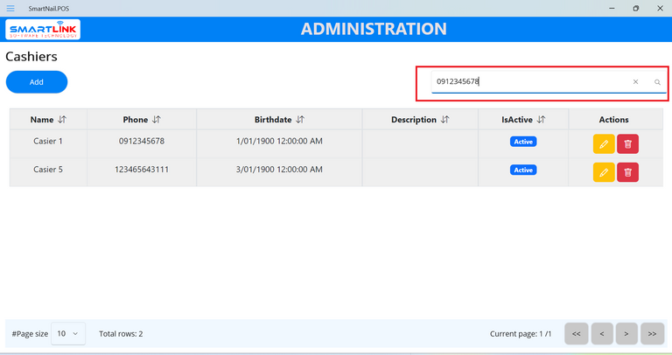Image resolution: width=672 pixels, height=355 pixels.
Task: Sort table by Name column arrows
Action: tap(62, 120)
